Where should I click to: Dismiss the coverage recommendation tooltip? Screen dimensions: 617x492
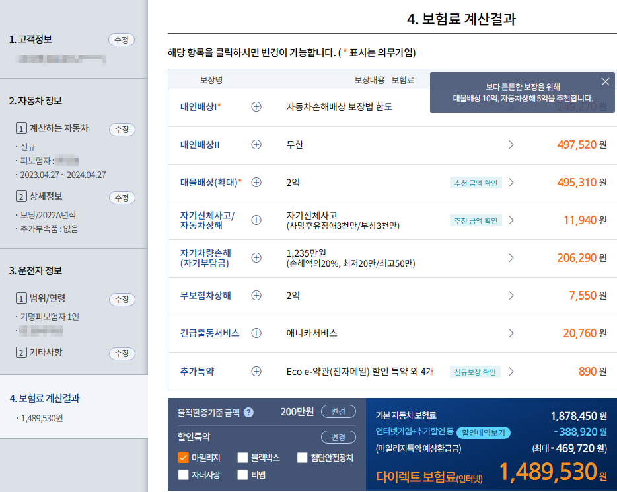tap(605, 81)
